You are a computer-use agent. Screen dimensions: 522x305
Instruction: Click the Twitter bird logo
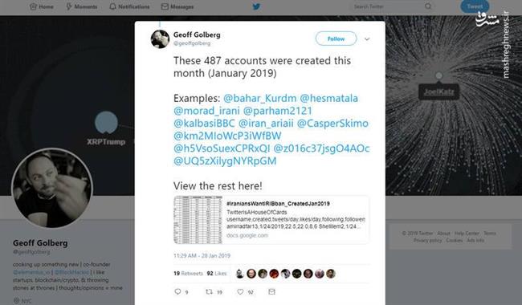pos(256,6)
